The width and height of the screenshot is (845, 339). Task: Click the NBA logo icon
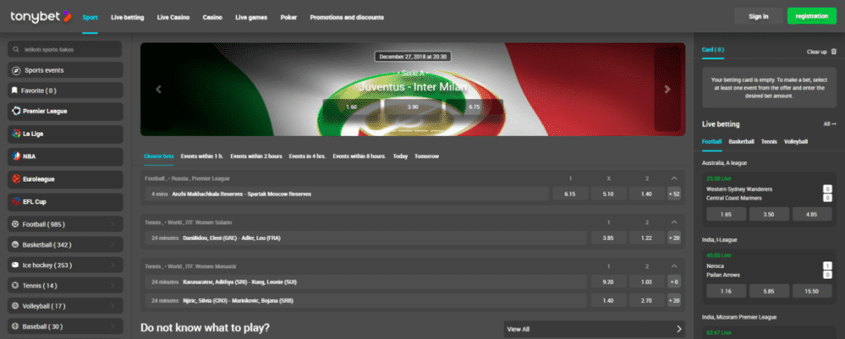16,156
